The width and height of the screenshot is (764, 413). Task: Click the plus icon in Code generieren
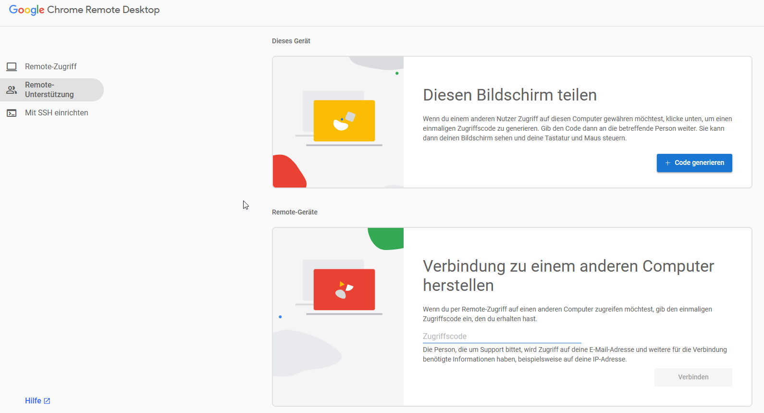pyautogui.click(x=667, y=163)
